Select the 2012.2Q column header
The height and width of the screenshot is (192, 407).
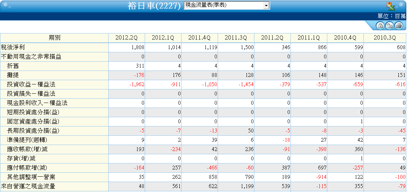[x=126, y=38]
